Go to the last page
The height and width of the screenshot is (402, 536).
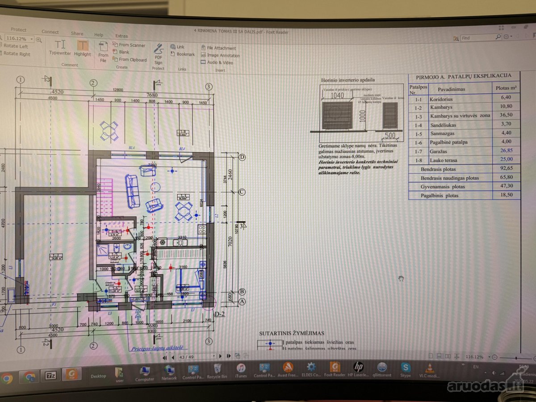(229, 356)
